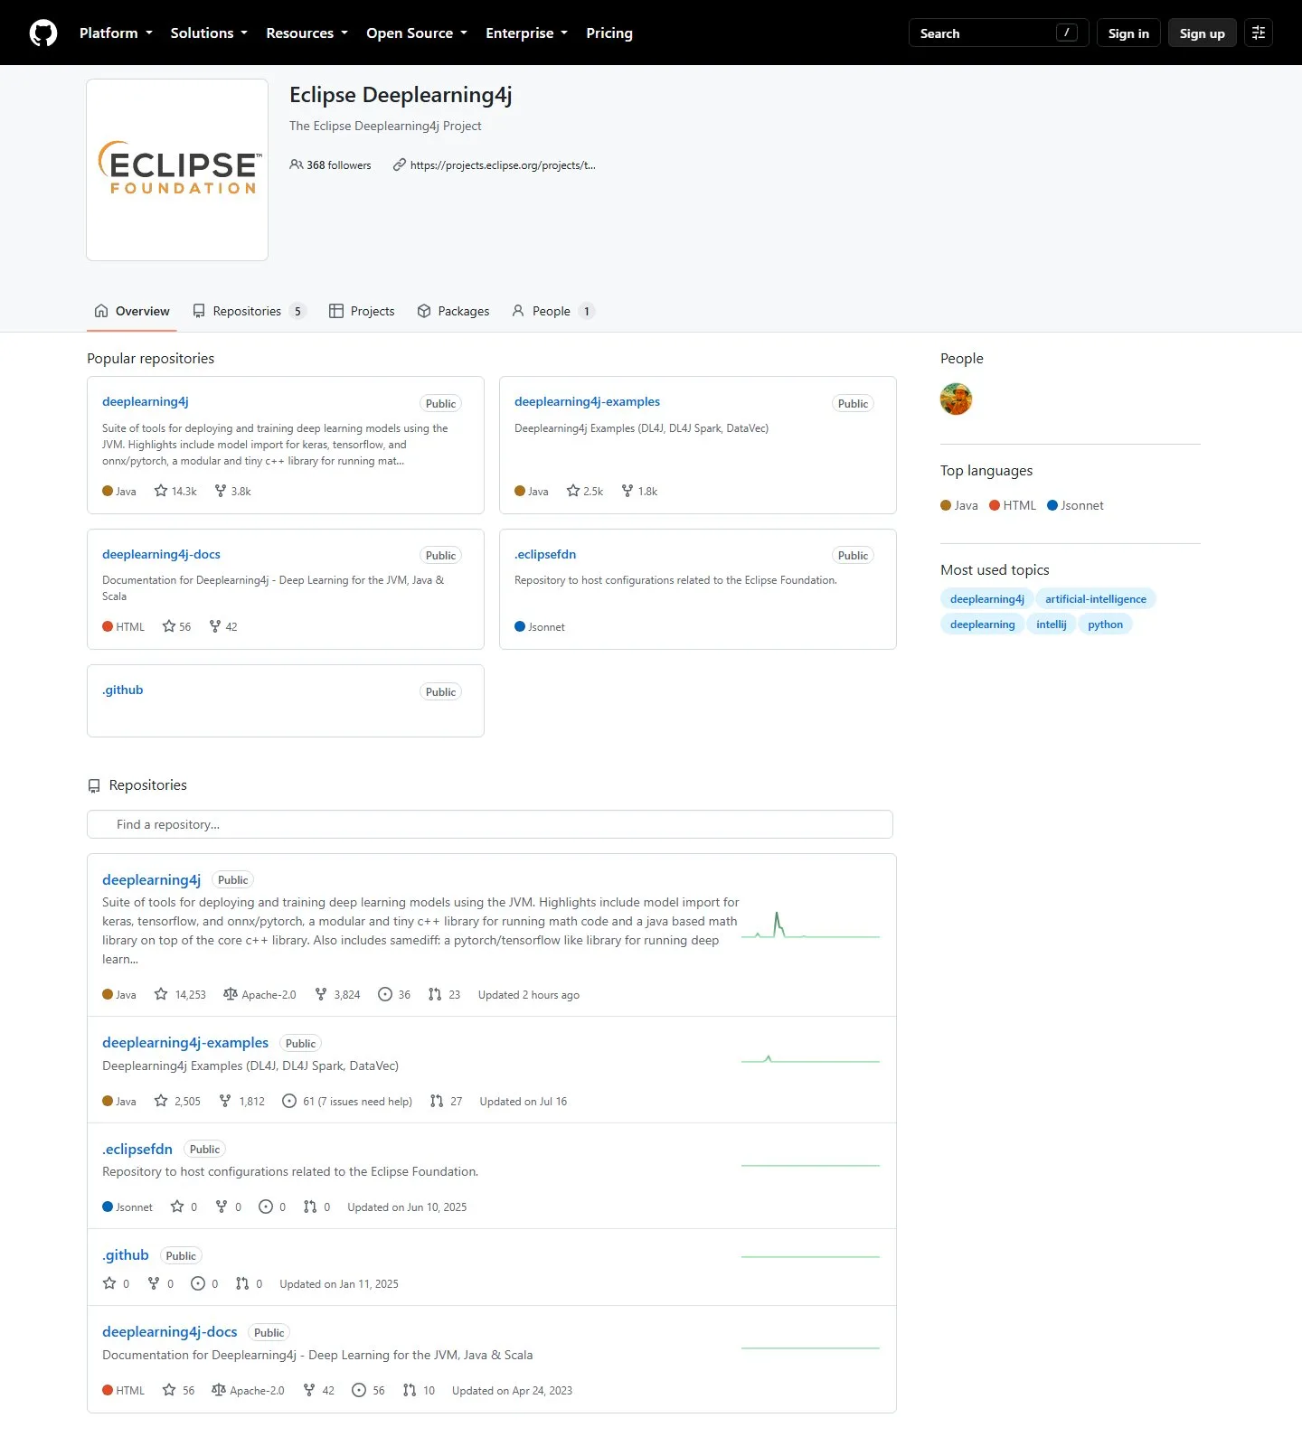Open deeplearning4j-examples from popular repositories
The height and width of the screenshot is (1446, 1302).
pyautogui.click(x=587, y=401)
